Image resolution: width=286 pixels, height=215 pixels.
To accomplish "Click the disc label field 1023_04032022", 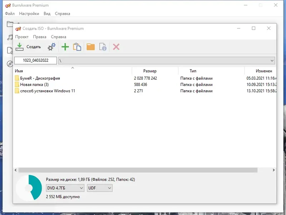I will point(35,61).
